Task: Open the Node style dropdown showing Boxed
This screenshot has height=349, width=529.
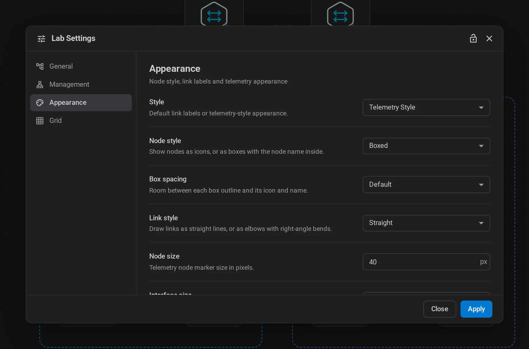Action: point(426,146)
